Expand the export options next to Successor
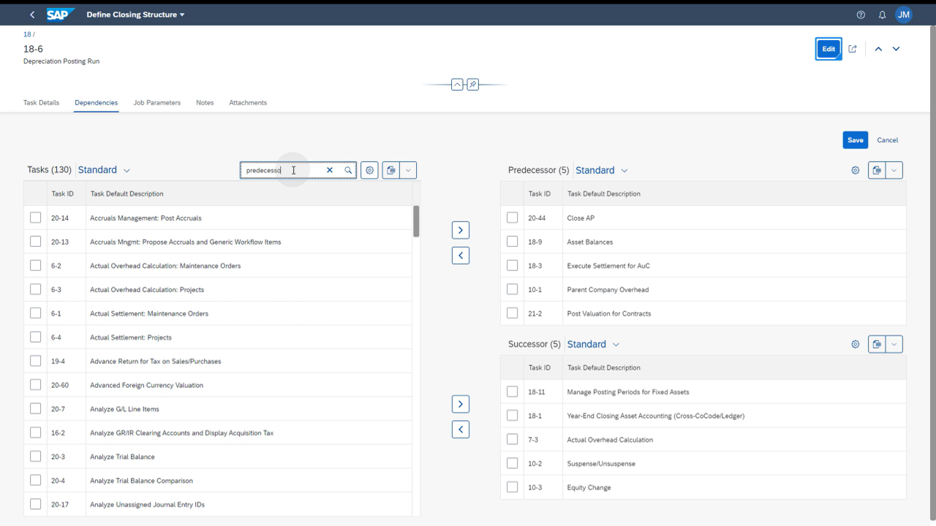The width and height of the screenshot is (936, 526). (x=894, y=343)
